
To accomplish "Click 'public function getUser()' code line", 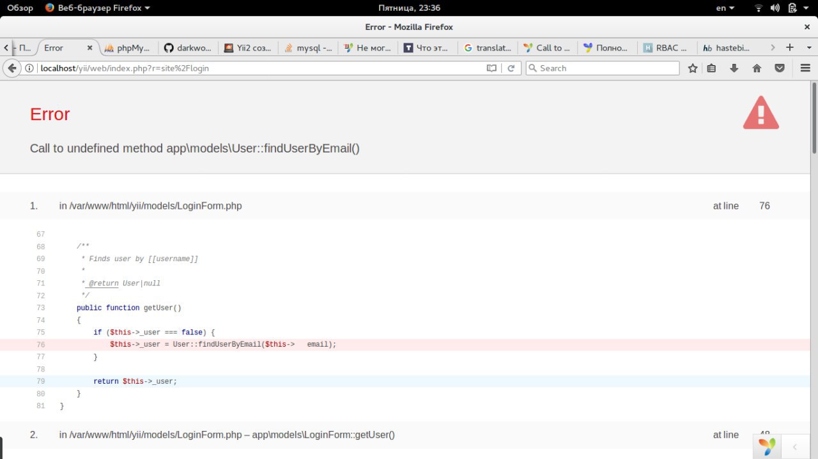I will (129, 308).
